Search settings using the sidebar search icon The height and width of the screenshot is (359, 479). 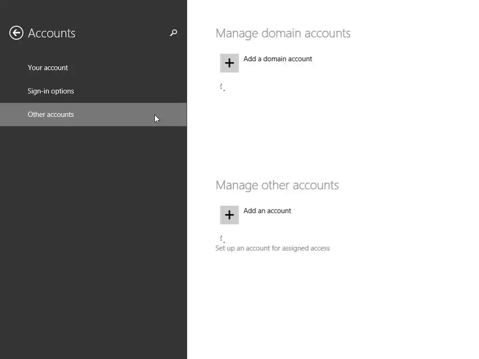[x=174, y=33]
